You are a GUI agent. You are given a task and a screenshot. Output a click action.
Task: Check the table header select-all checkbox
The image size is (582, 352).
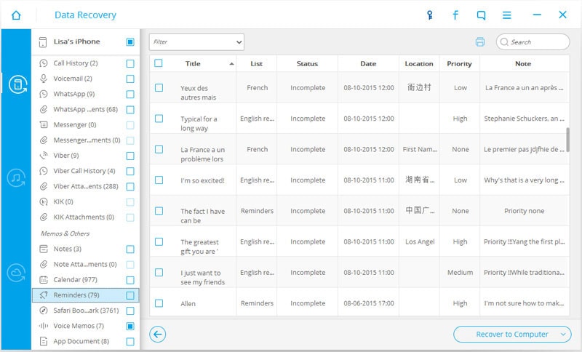159,63
